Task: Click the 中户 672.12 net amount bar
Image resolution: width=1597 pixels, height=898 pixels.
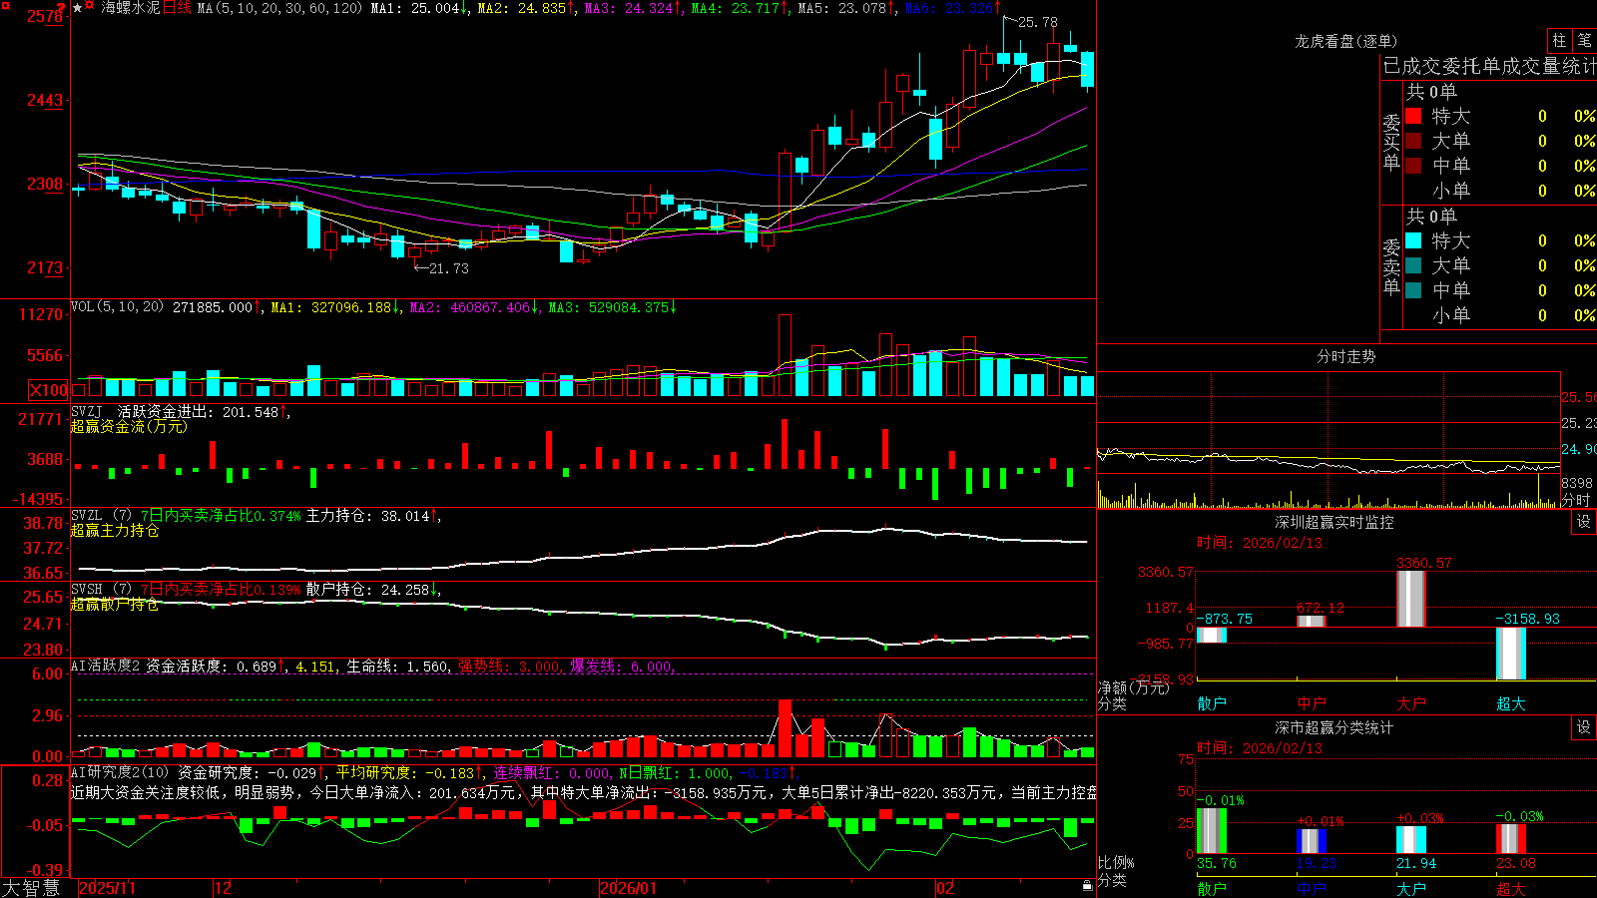Action: [1312, 622]
